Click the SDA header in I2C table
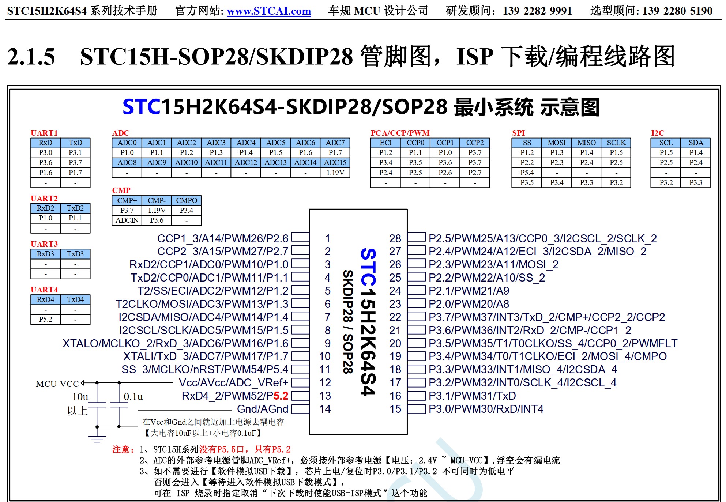726x502 pixels. tap(695, 143)
